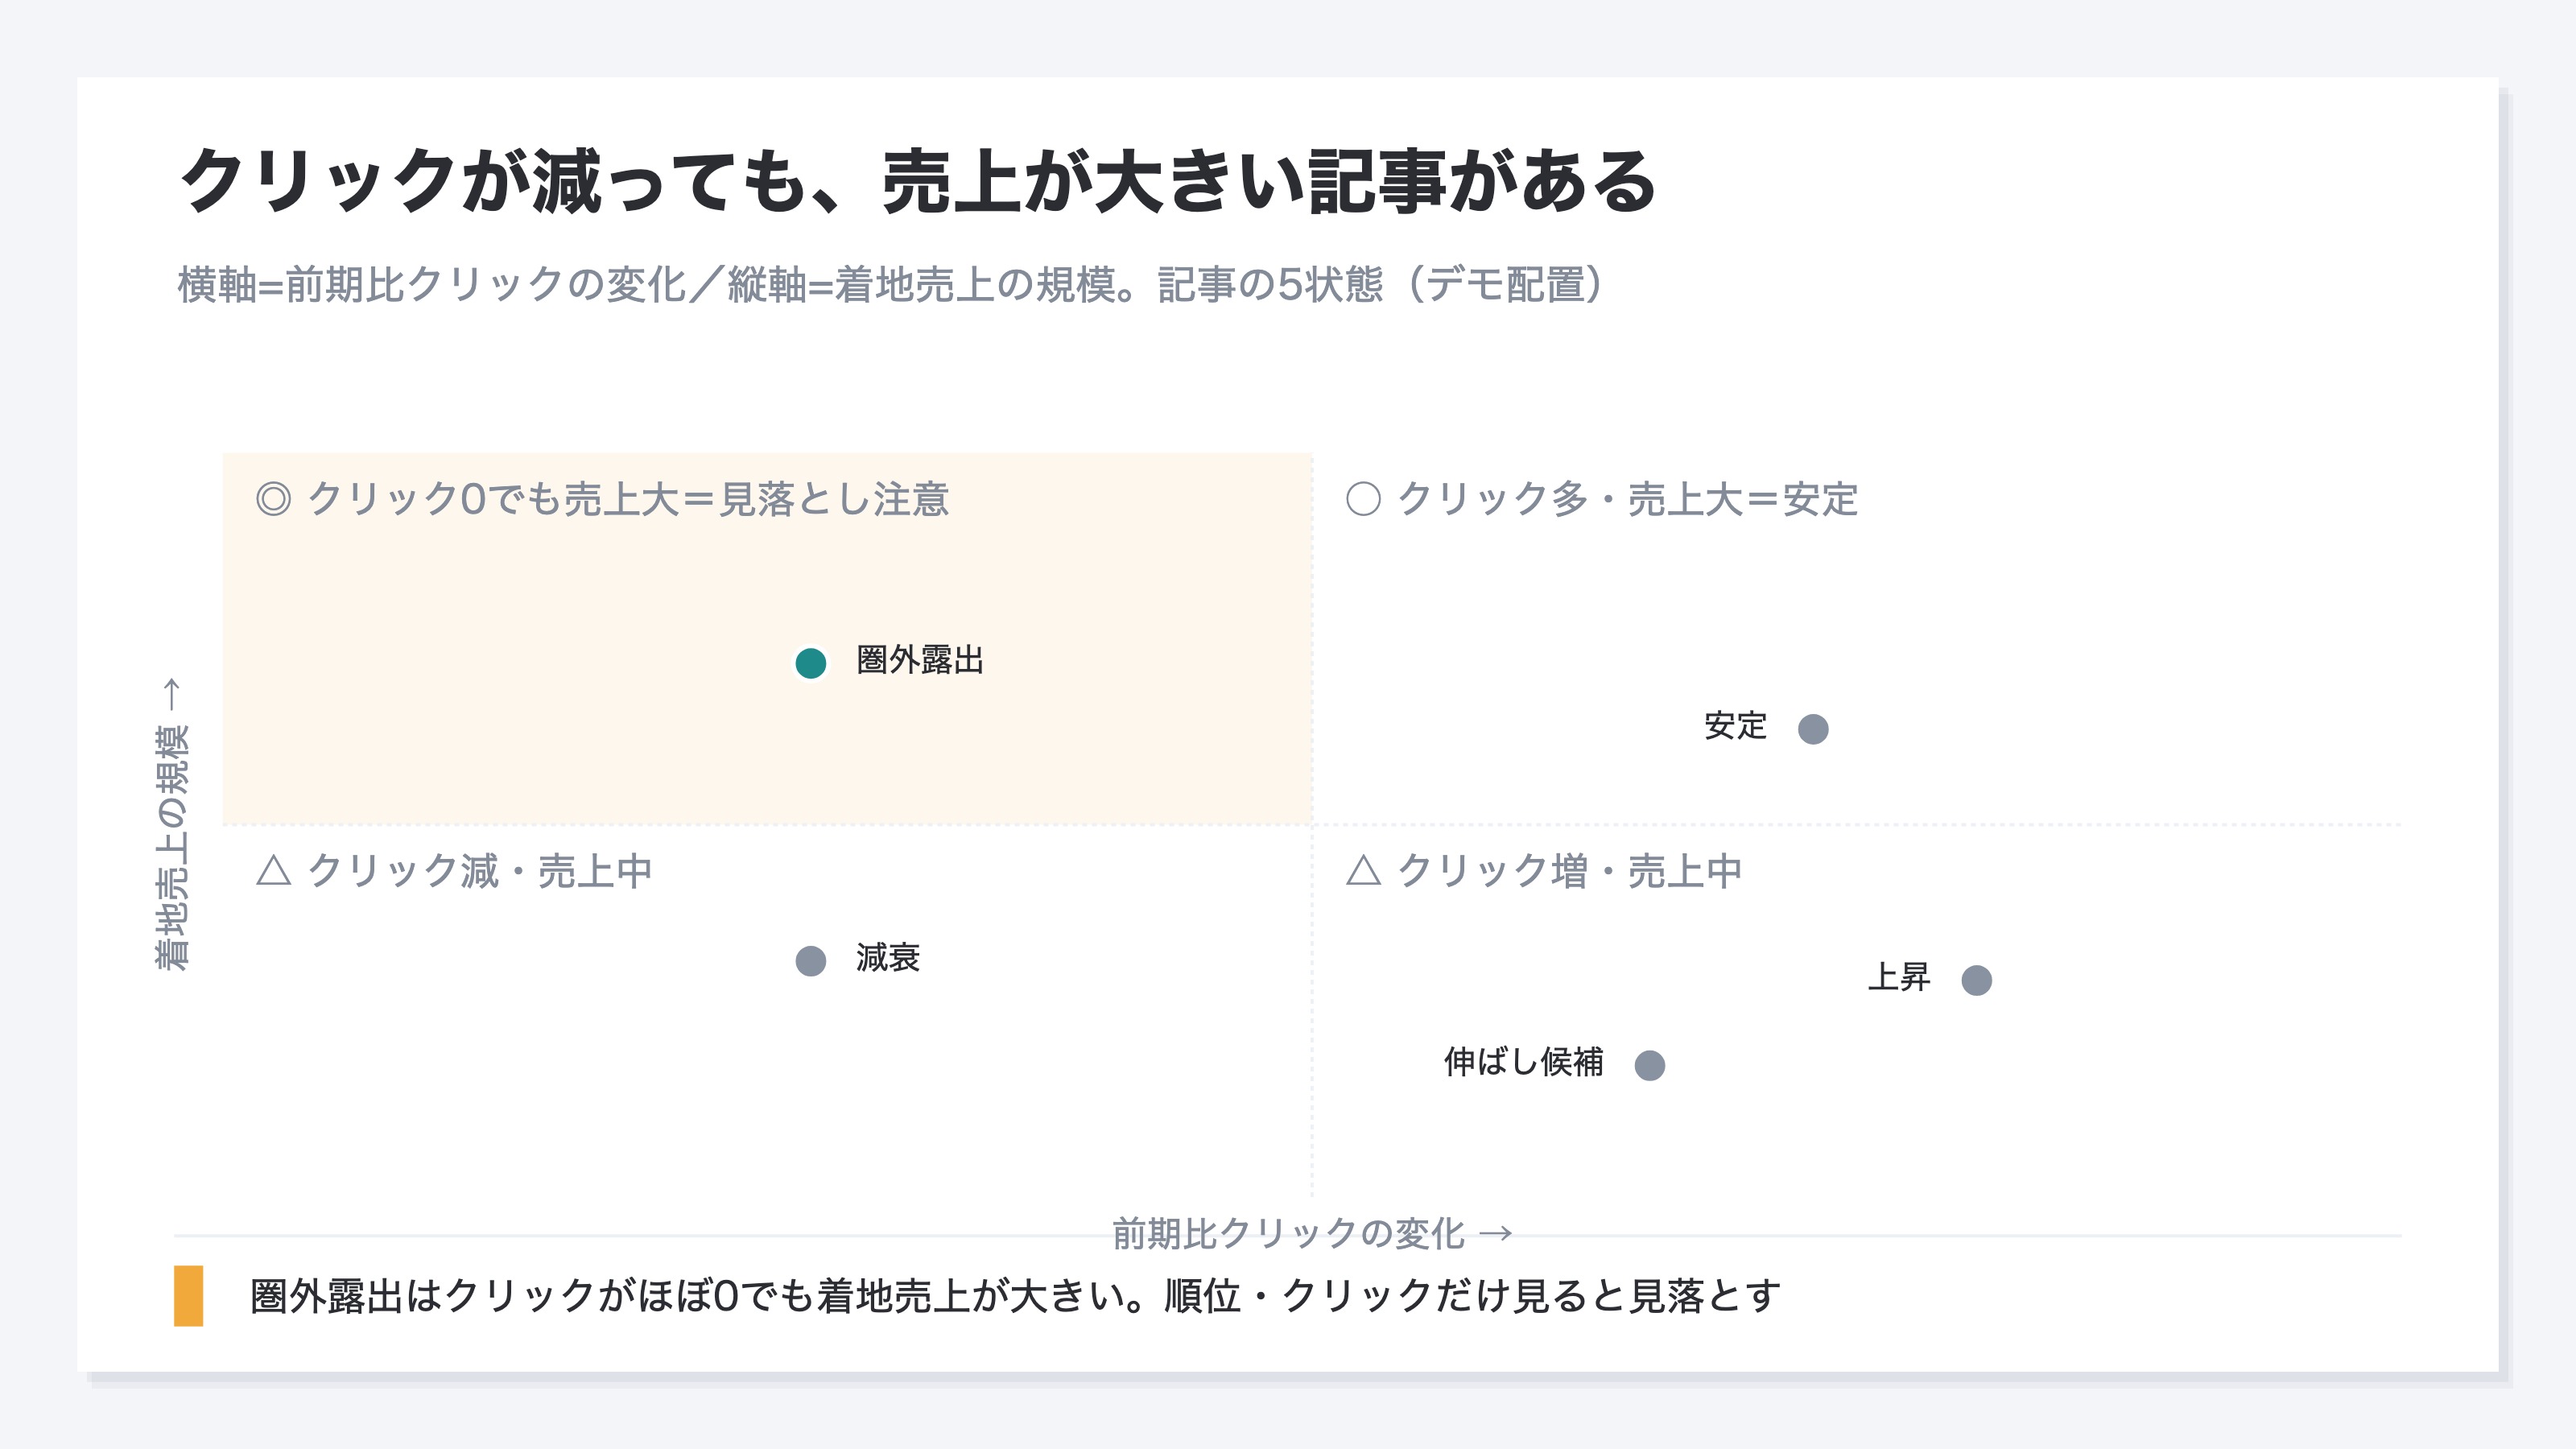The height and width of the screenshot is (1449, 2576).
Task: Click the gray dot beside 減衰
Action: click(x=810, y=960)
